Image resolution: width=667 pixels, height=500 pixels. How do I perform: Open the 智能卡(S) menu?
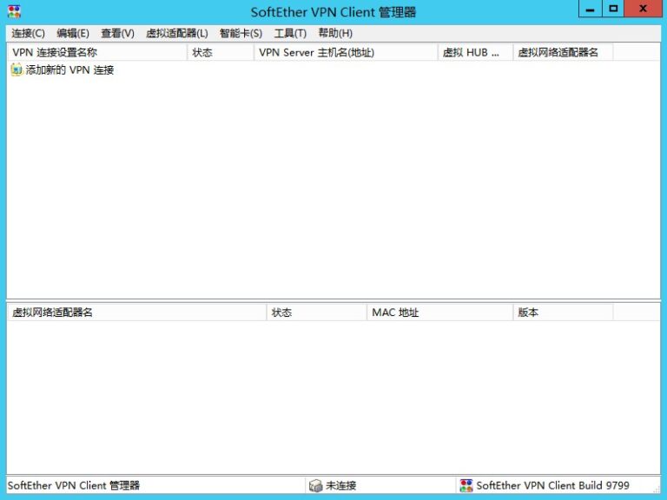point(241,33)
